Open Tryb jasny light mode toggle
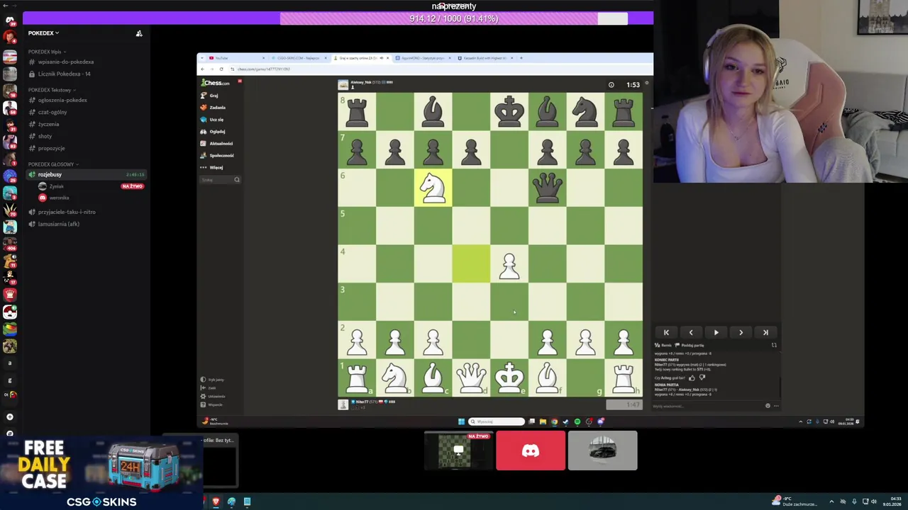Viewport: 908px width, 510px height. click(213, 380)
